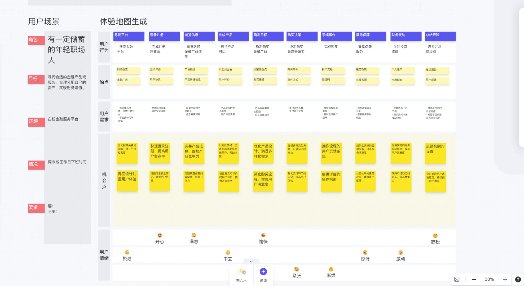
Task: Select the 购买决策 stage header
Action: pyautogui.click(x=302, y=36)
